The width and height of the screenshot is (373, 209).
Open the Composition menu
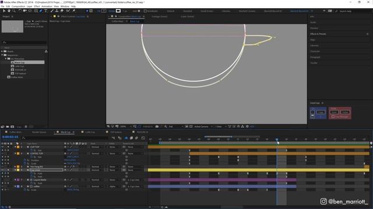[18, 6]
